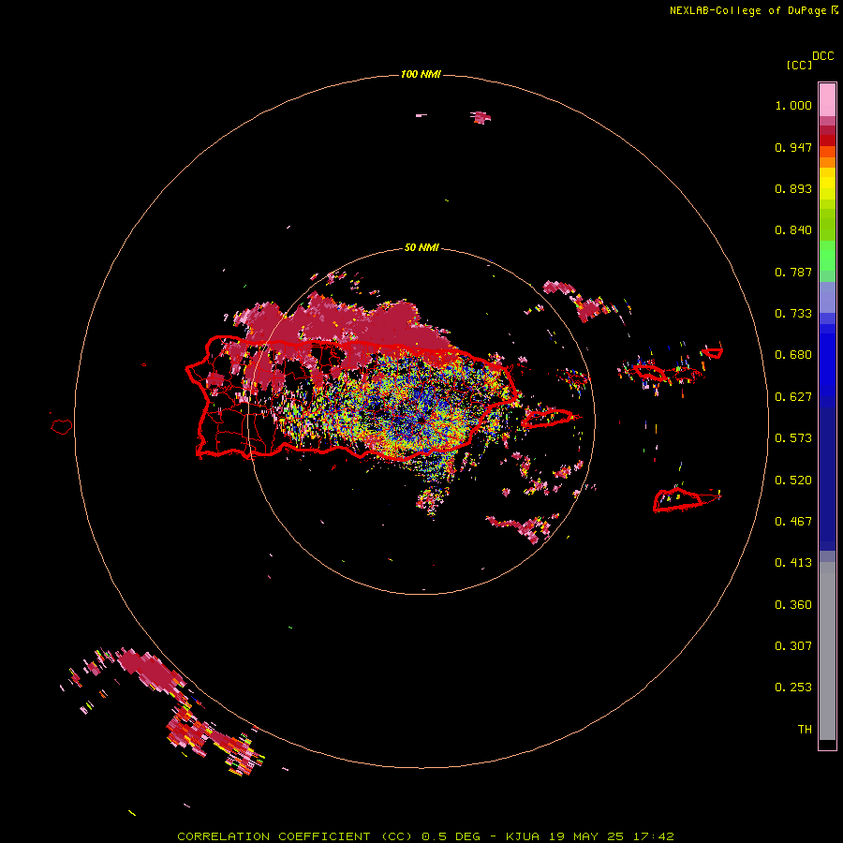Select the 0.840 scale value
Viewport: 843px width, 843px height.
click(793, 230)
